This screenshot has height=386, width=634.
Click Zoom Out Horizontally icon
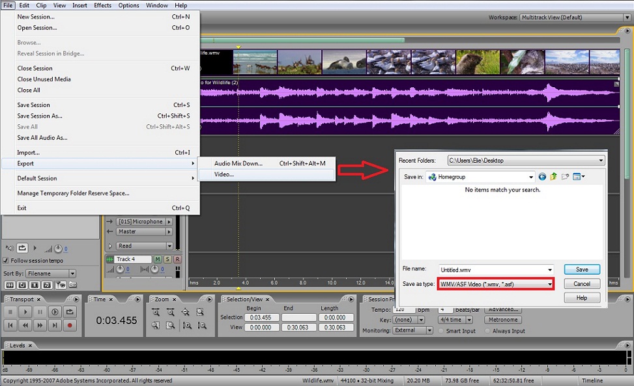tap(171, 312)
